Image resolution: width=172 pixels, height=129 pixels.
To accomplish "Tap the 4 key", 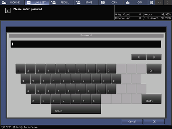I will [x=51, y=68].
